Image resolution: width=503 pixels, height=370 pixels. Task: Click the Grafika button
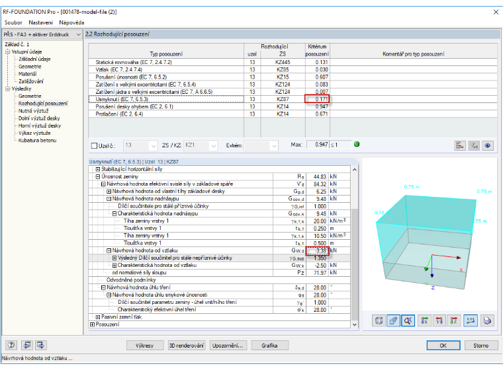pyautogui.click(x=269, y=346)
